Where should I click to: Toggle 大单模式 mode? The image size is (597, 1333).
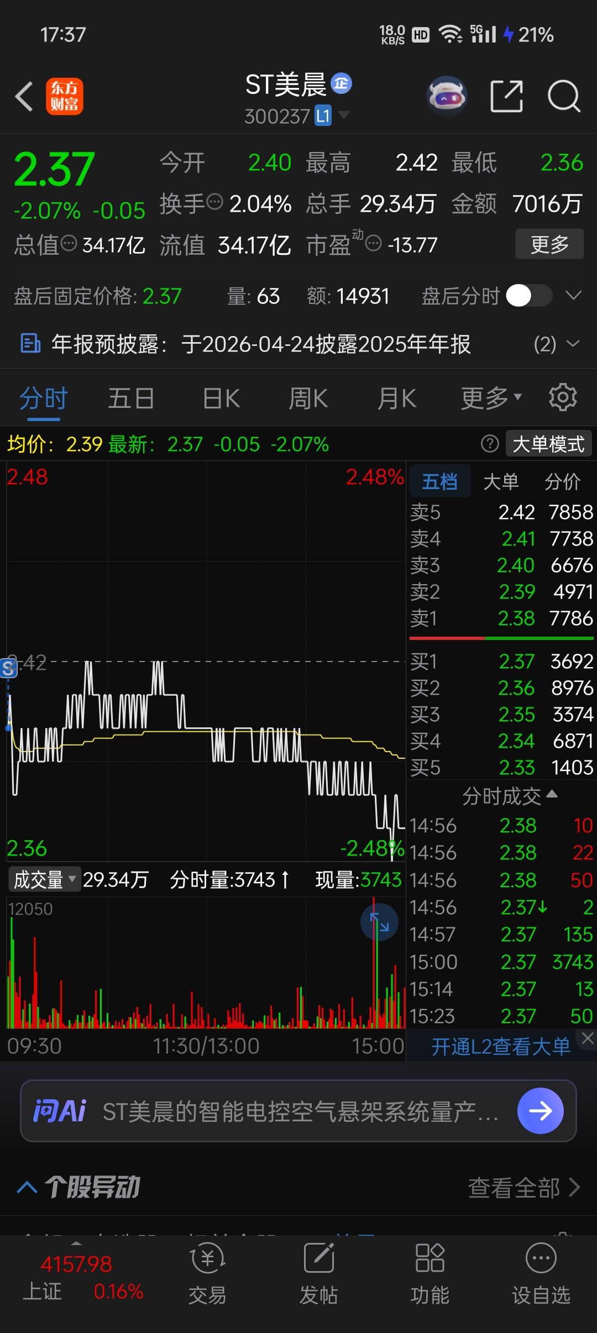[x=548, y=444]
